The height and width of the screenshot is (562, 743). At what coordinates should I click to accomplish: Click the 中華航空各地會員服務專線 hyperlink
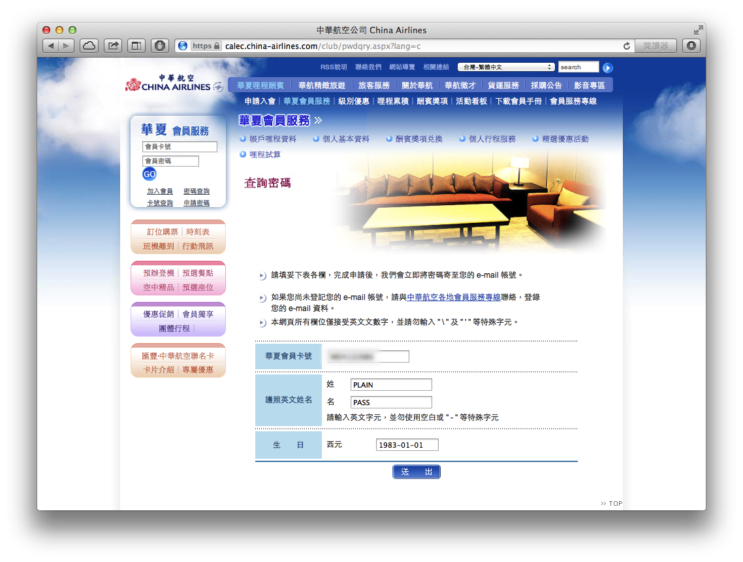pyautogui.click(x=454, y=297)
